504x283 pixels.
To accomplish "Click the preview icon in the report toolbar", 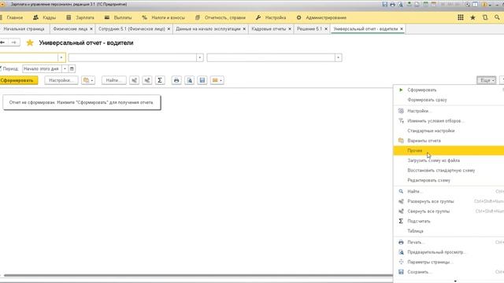I will click(x=190, y=80).
